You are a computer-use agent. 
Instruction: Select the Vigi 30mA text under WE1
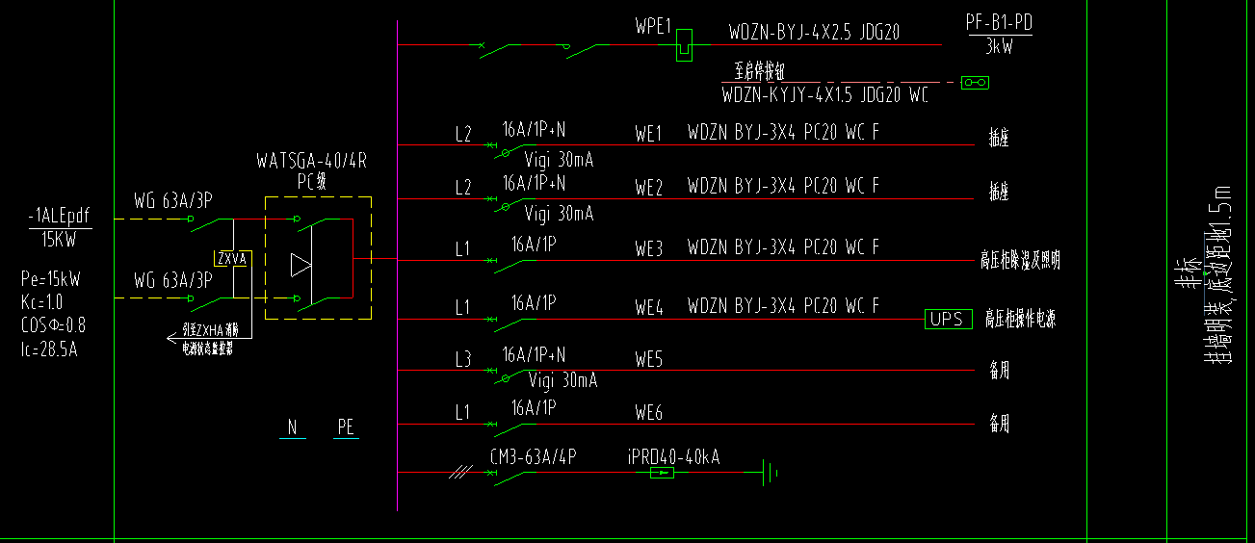[559, 160]
